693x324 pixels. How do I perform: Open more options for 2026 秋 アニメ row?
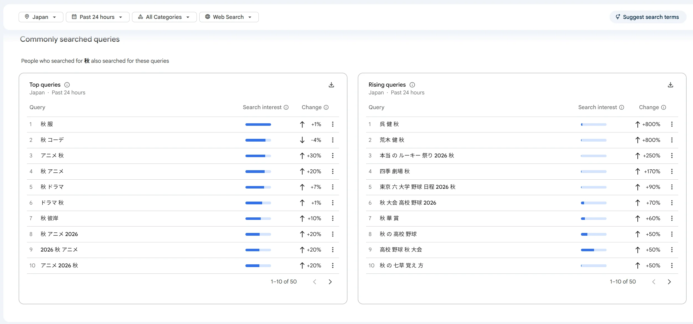pos(333,250)
